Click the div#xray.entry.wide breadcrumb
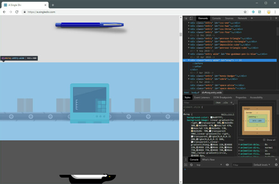The image size is (279, 184). pos(212,92)
